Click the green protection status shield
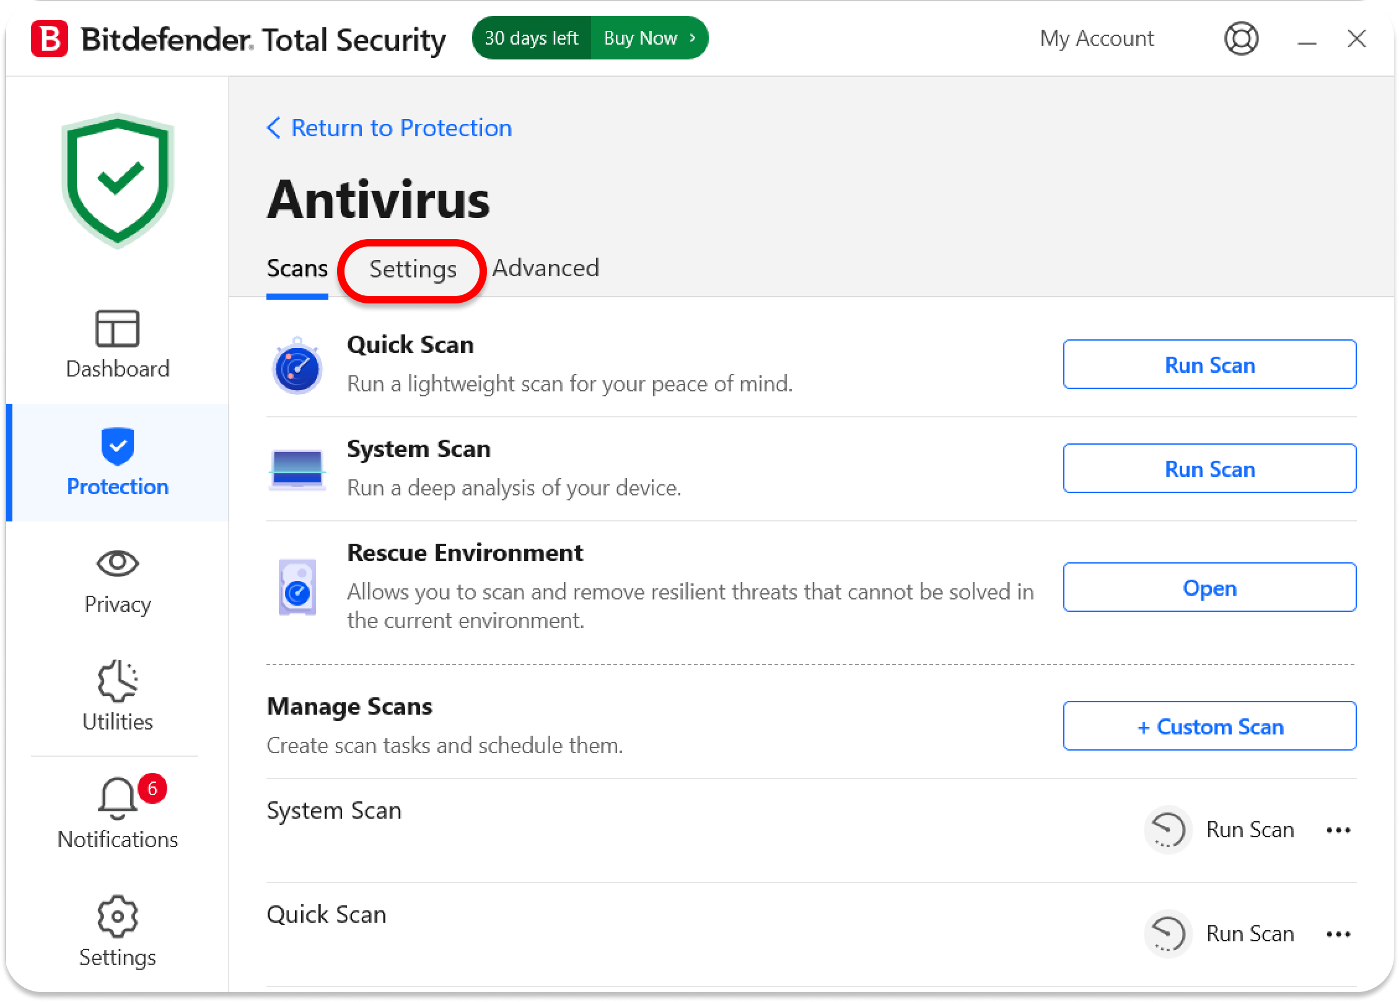1399x1002 pixels. (x=118, y=180)
